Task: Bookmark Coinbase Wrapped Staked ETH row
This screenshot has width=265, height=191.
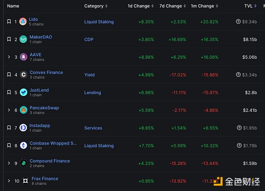Action: [x=9, y=145]
